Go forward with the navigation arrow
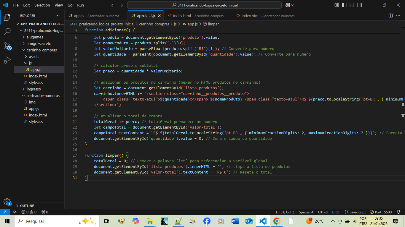The image size is (405, 227). (x=121, y=5)
